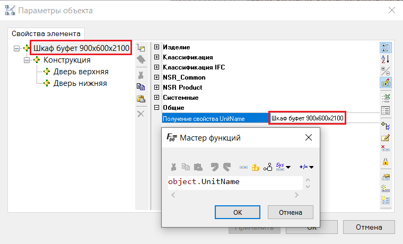Click the copy icon in Мастер функций toolbar
Viewport: 403px width, 244px height.
point(186,167)
